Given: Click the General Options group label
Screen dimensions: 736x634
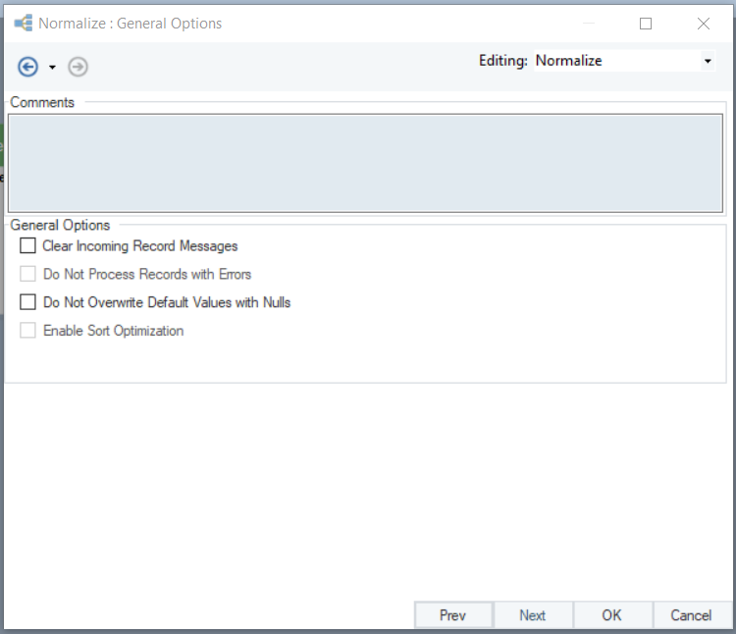Looking at the screenshot, I should (x=61, y=226).
